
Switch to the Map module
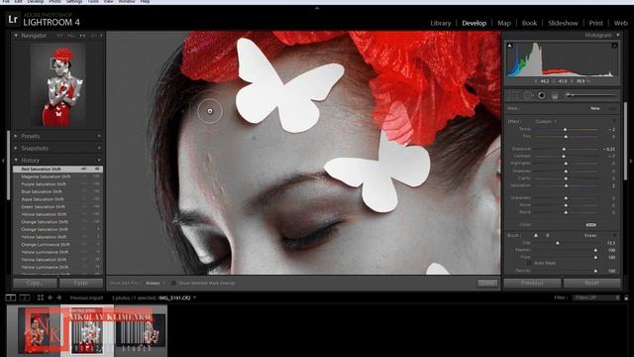tap(504, 23)
